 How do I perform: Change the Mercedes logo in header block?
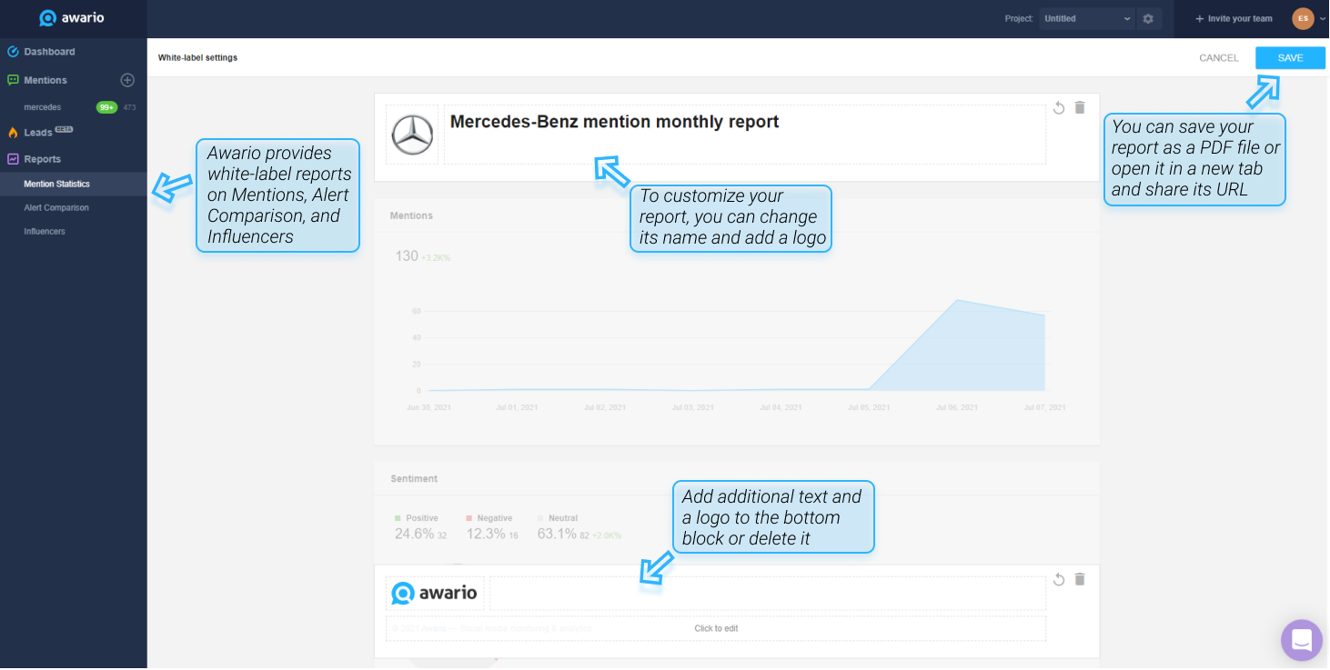tap(412, 135)
